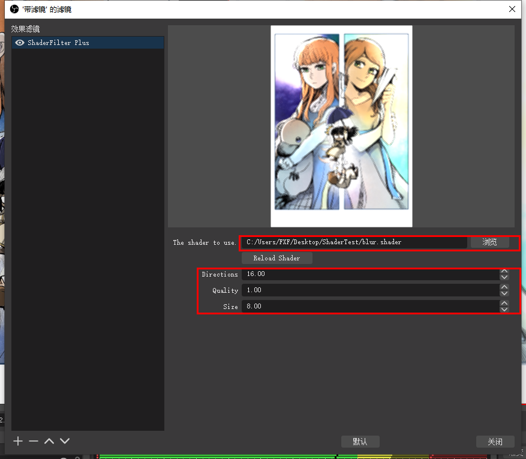Click the Quality value field
The height and width of the screenshot is (459, 526).
370,290
